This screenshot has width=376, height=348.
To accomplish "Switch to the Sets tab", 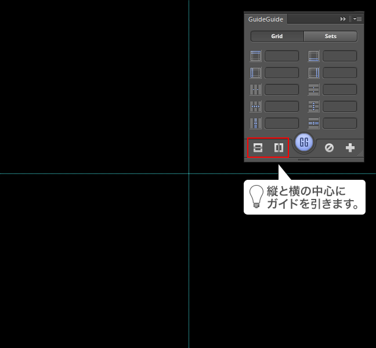I will pos(330,36).
